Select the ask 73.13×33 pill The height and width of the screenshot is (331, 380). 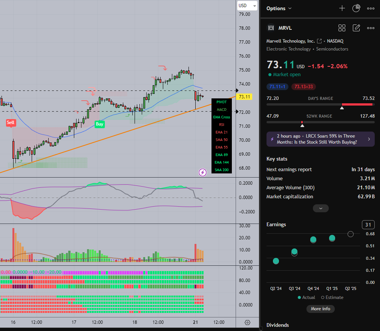(303, 86)
